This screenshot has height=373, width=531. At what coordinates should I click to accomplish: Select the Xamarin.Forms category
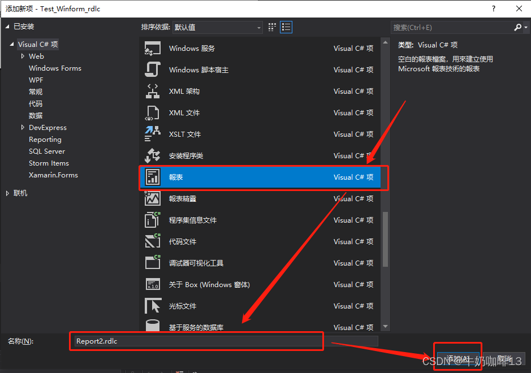(x=53, y=175)
